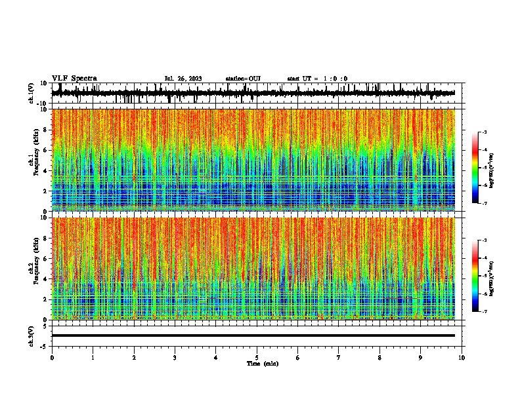
Task: Click the ch.2 "Frequency (kHz)" axis label
Action: [x=36, y=261]
